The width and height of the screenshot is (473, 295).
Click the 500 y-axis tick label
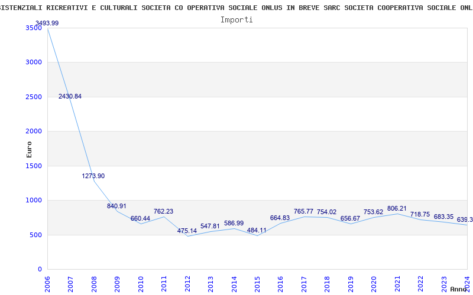coord(37,235)
